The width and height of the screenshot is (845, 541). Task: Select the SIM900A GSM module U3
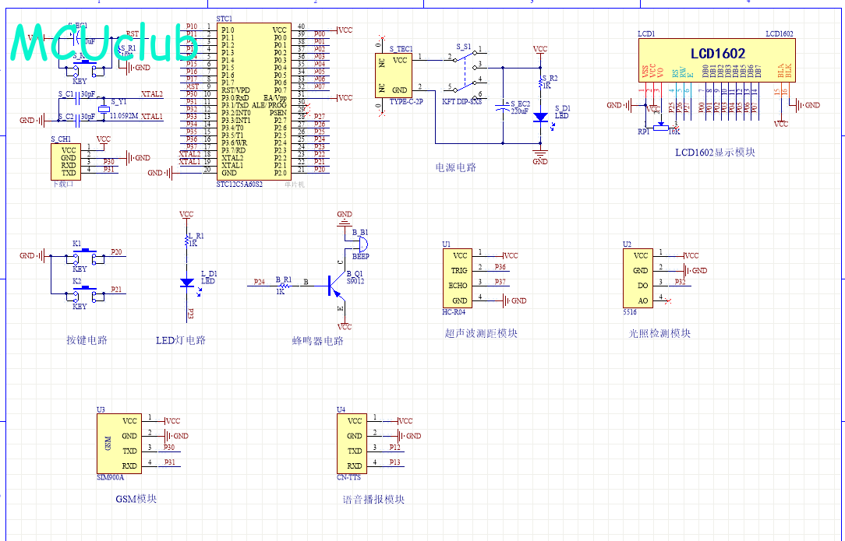(x=118, y=443)
